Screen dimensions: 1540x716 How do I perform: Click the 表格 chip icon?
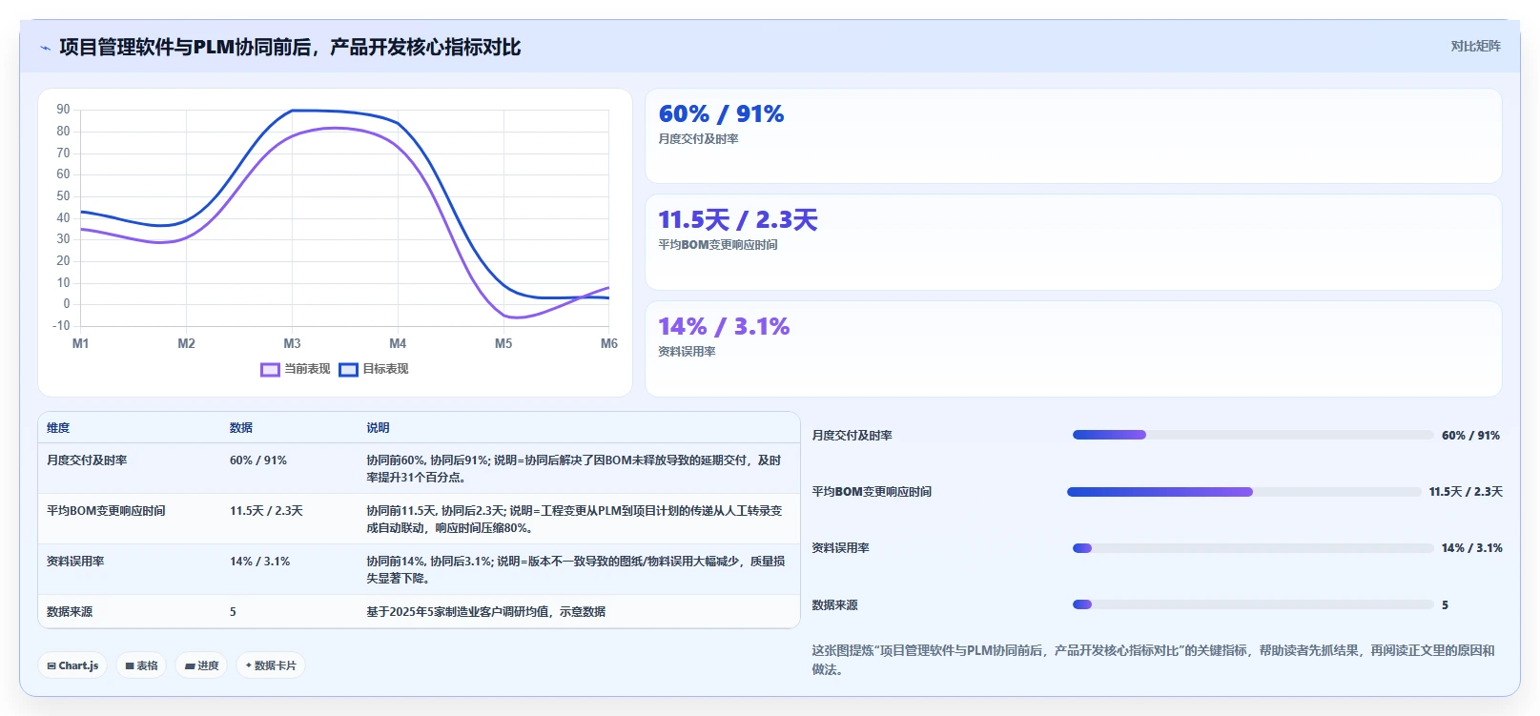[x=130, y=666]
